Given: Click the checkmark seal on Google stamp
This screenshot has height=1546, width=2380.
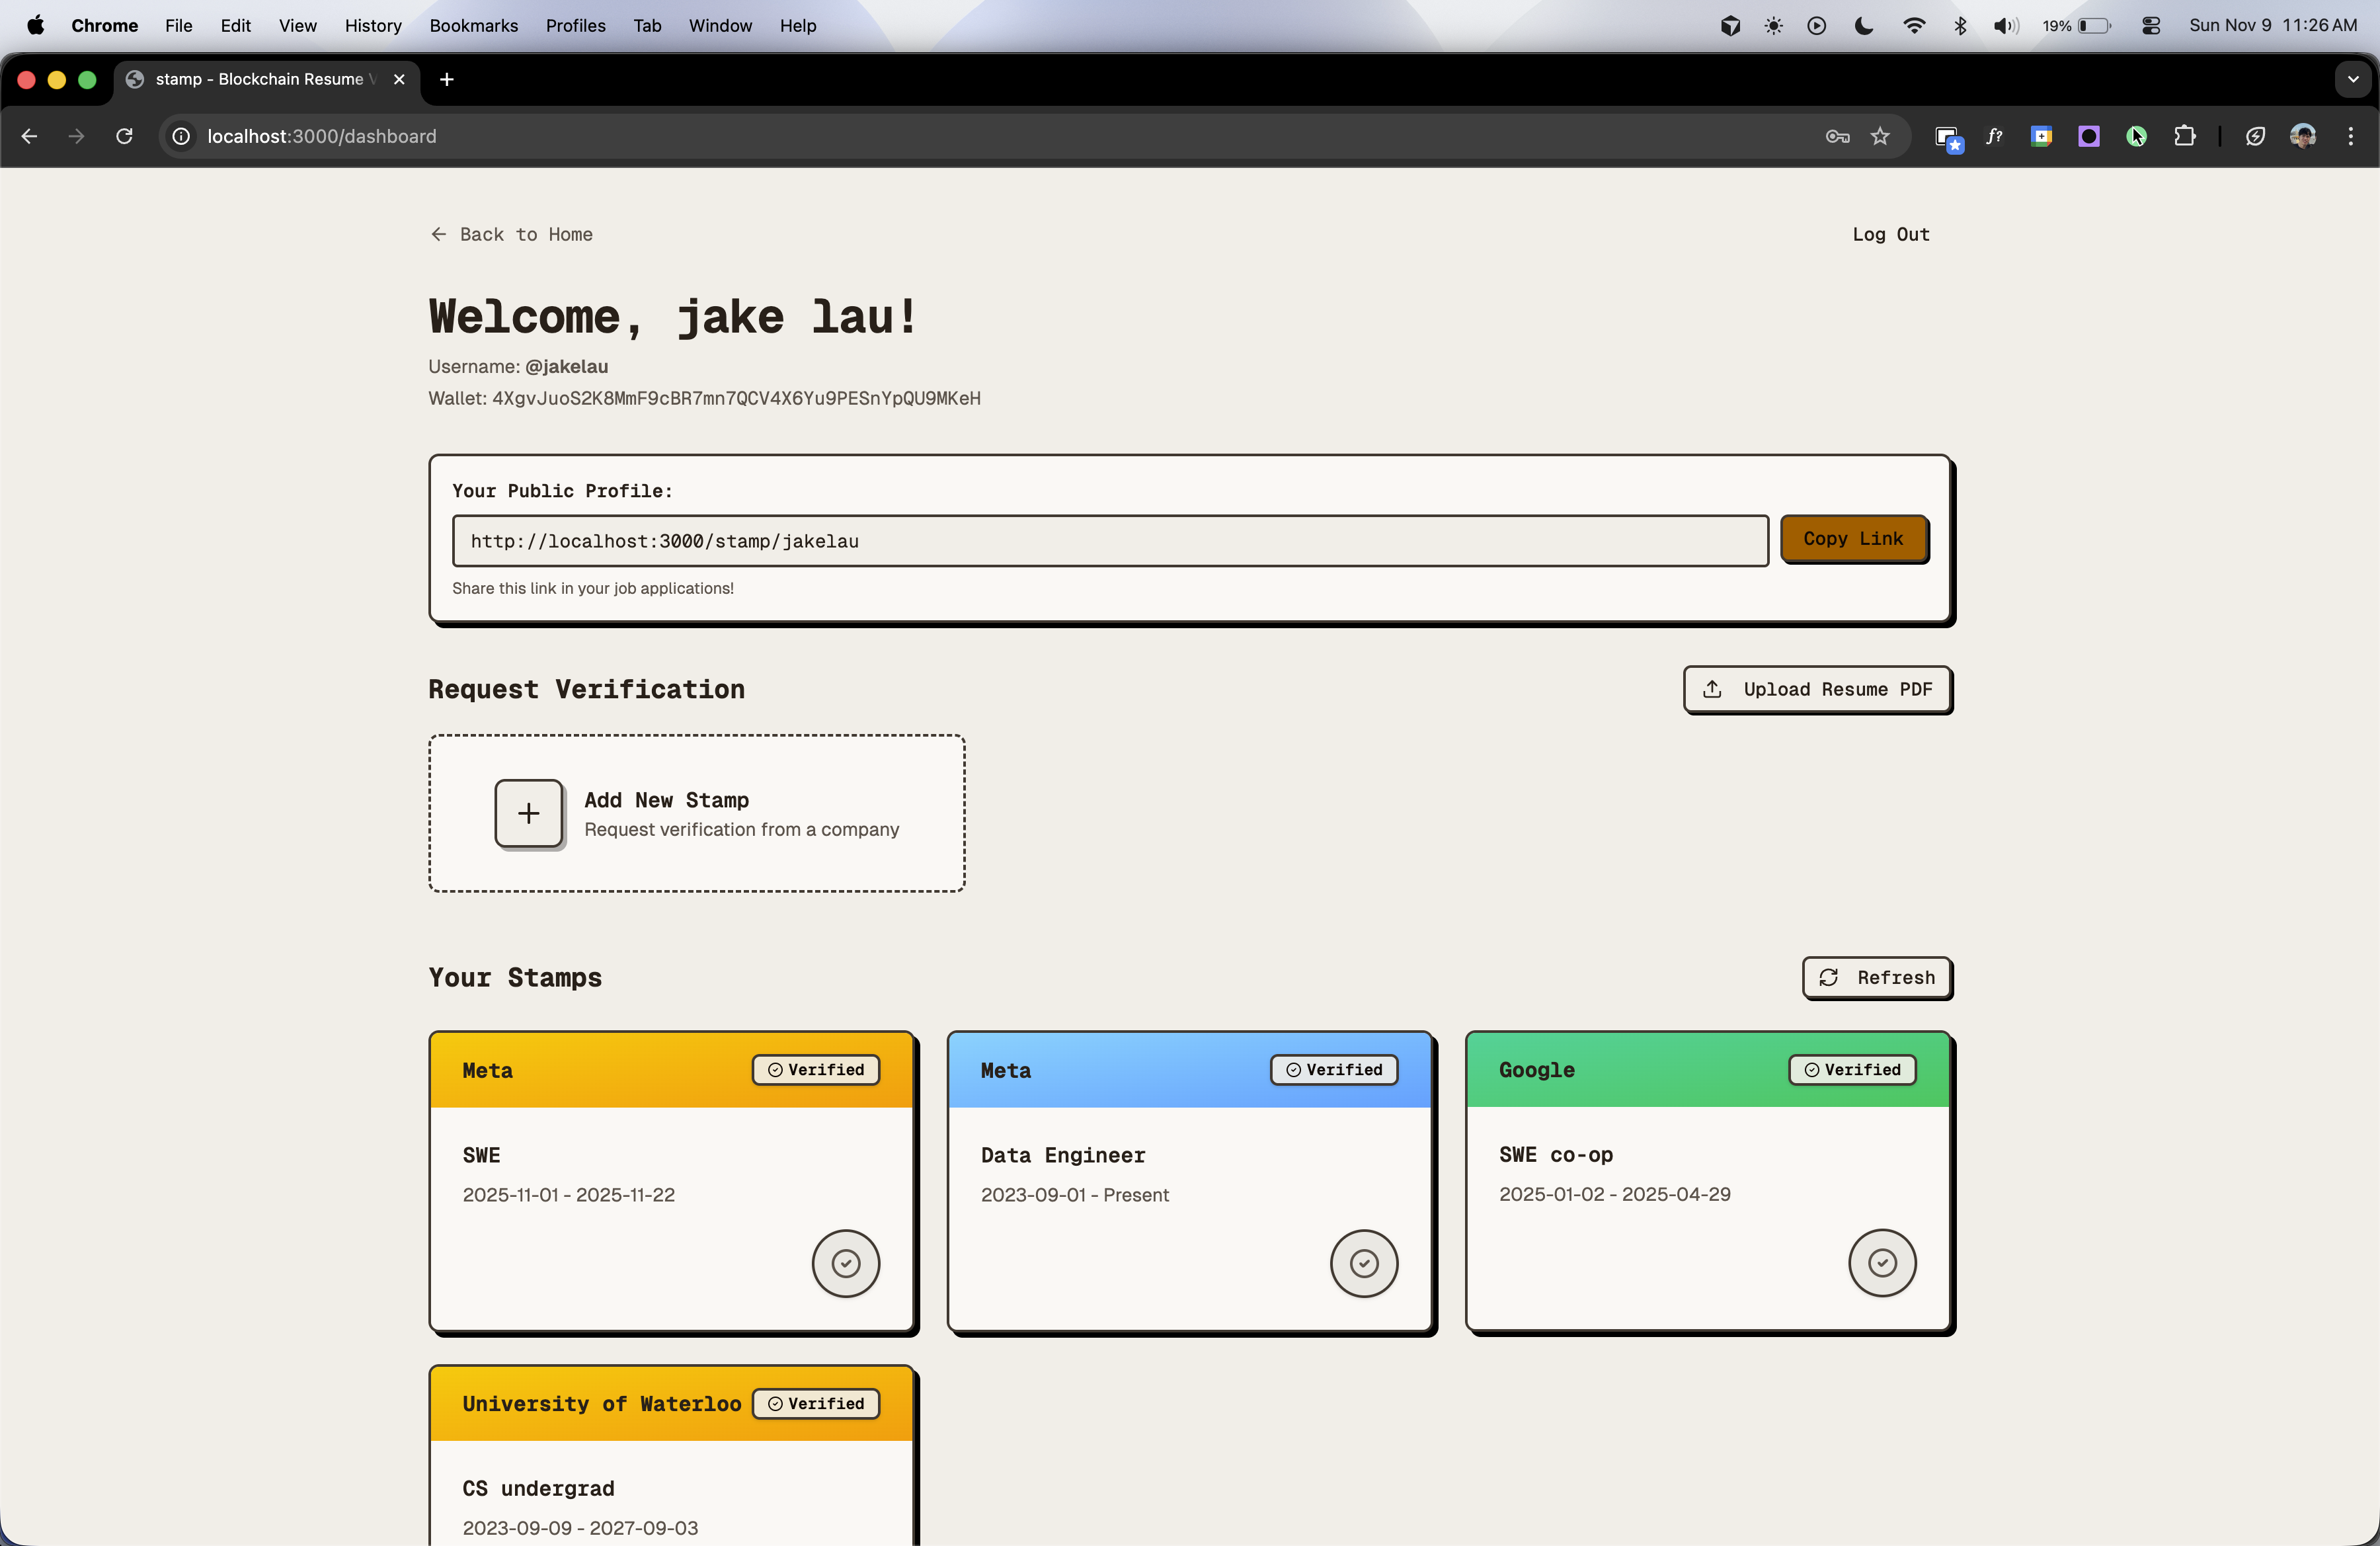Looking at the screenshot, I should click(1881, 1262).
